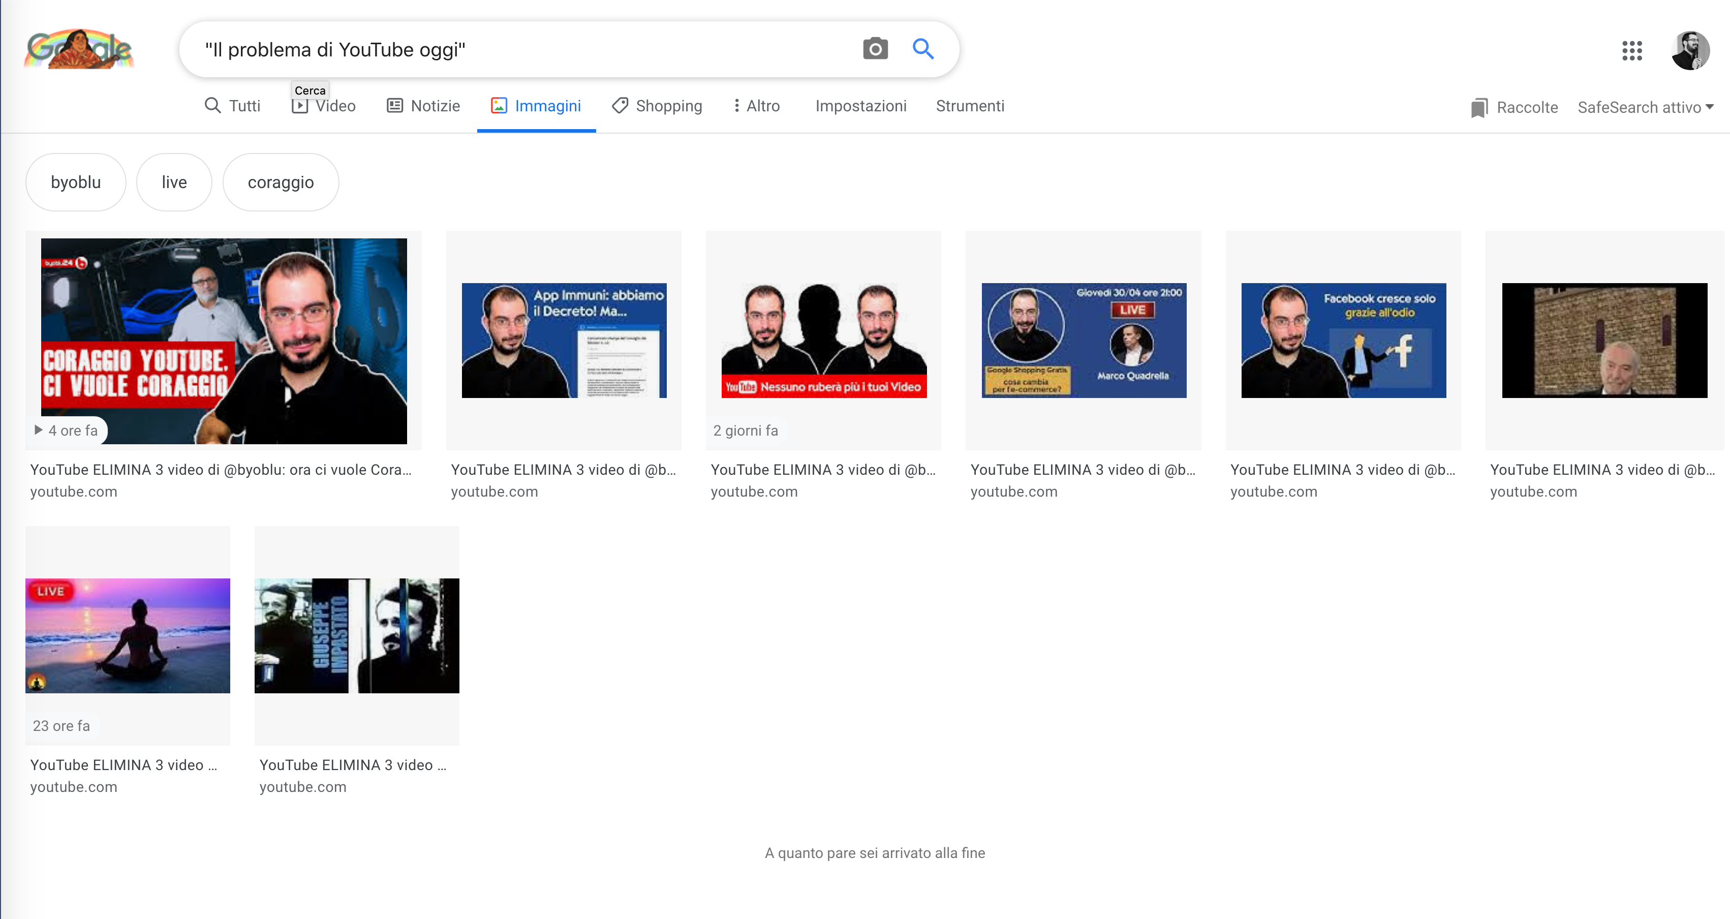Switch to the Shopping tab

(x=657, y=106)
